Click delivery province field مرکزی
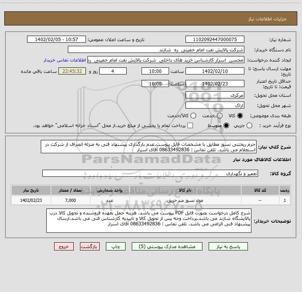 [215, 95]
